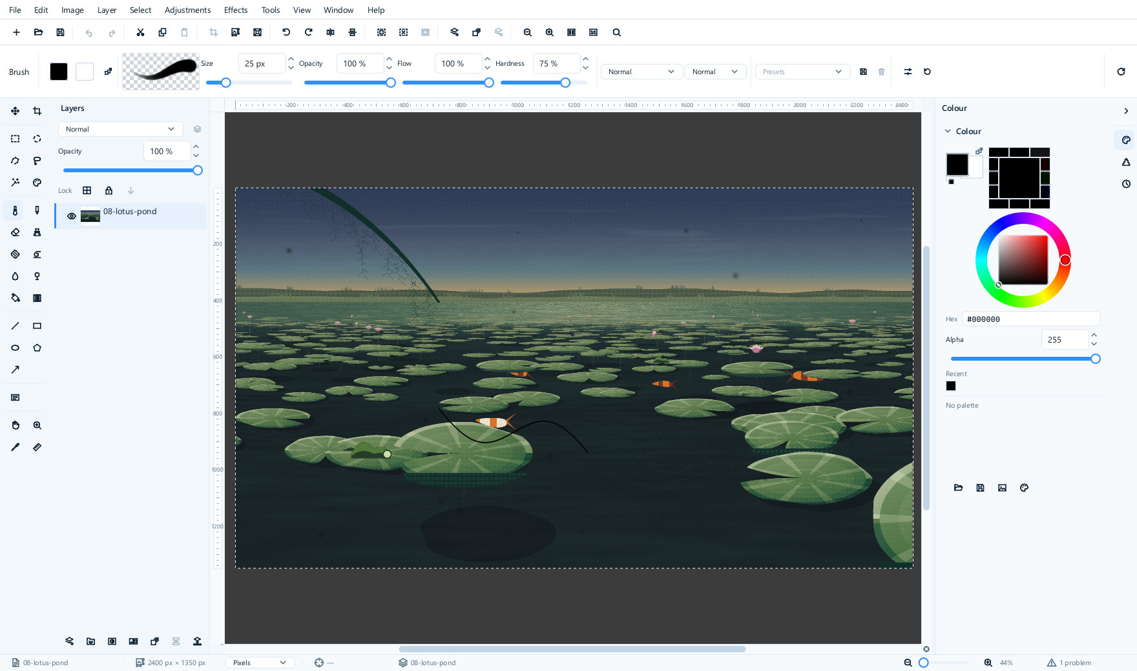Image resolution: width=1137 pixels, height=671 pixels.
Task: Click the Open file folder icon
Action: click(38, 32)
